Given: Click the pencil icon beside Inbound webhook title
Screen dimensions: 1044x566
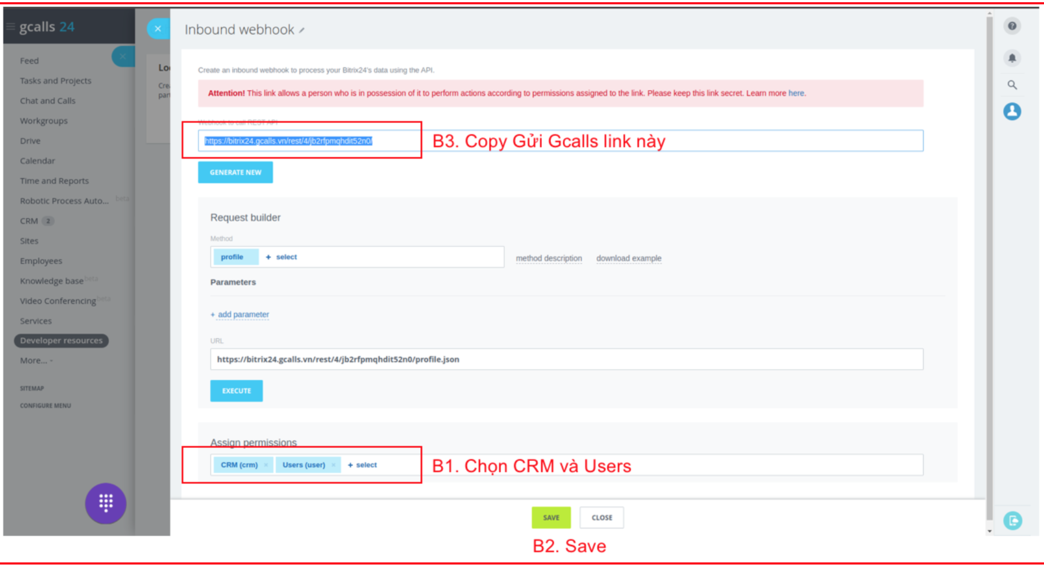Looking at the screenshot, I should [x=302, y=30].
